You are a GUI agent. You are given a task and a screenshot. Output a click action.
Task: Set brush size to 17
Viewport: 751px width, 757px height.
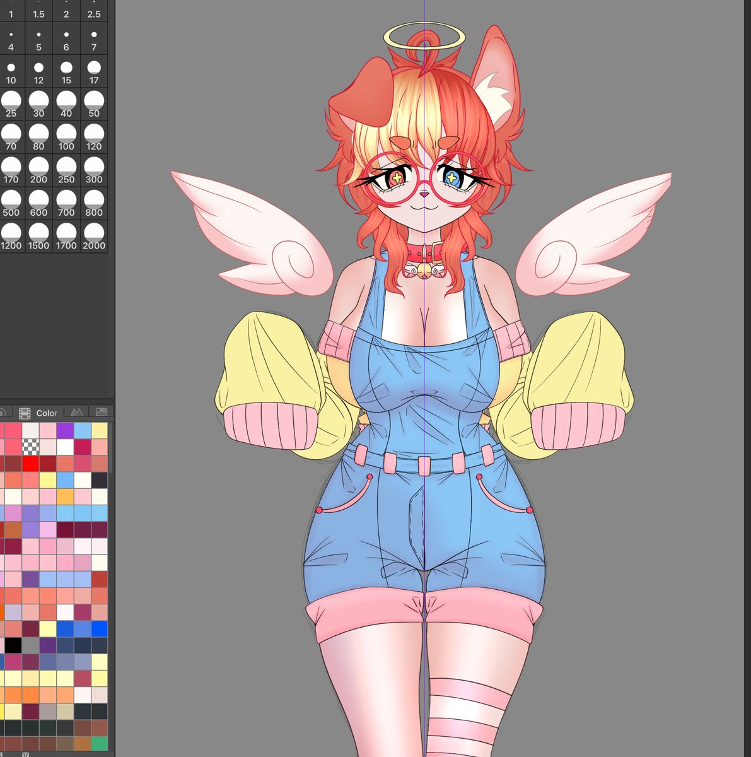tap(94, 70)
